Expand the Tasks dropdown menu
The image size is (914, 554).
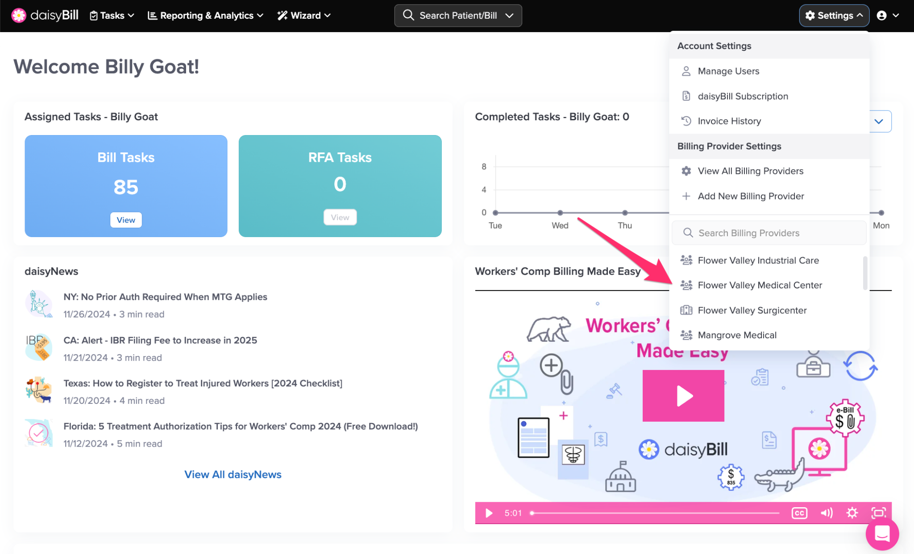(x=112, y=16)
